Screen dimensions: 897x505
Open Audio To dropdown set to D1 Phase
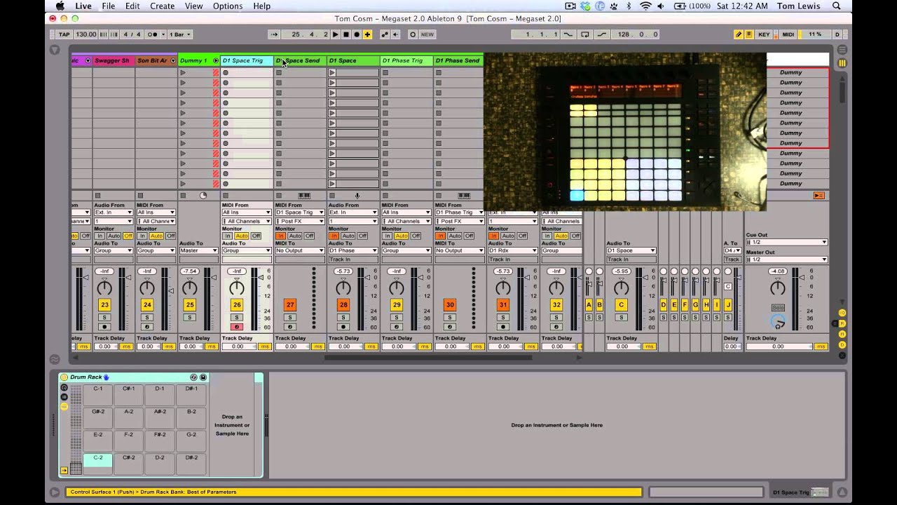352,250
